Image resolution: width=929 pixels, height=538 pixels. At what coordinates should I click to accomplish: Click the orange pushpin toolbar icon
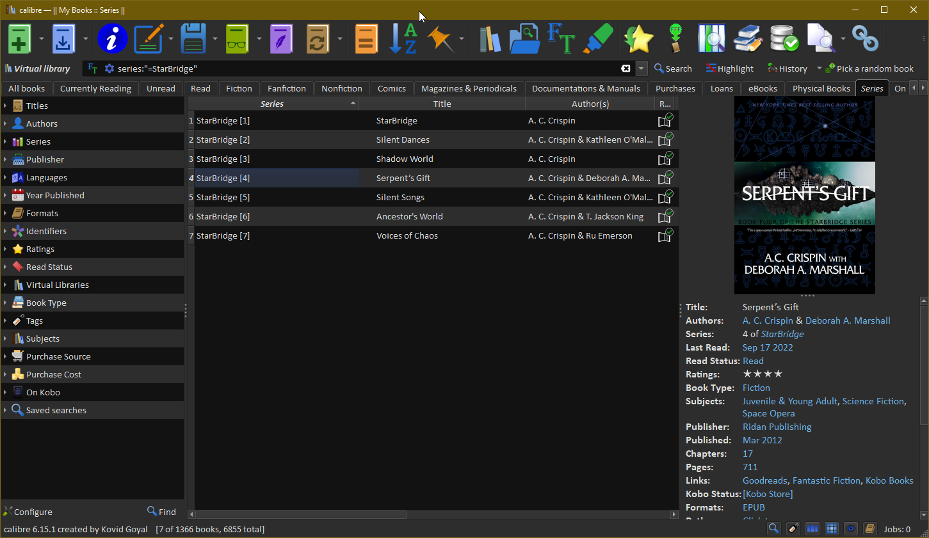tap(440, 39)
